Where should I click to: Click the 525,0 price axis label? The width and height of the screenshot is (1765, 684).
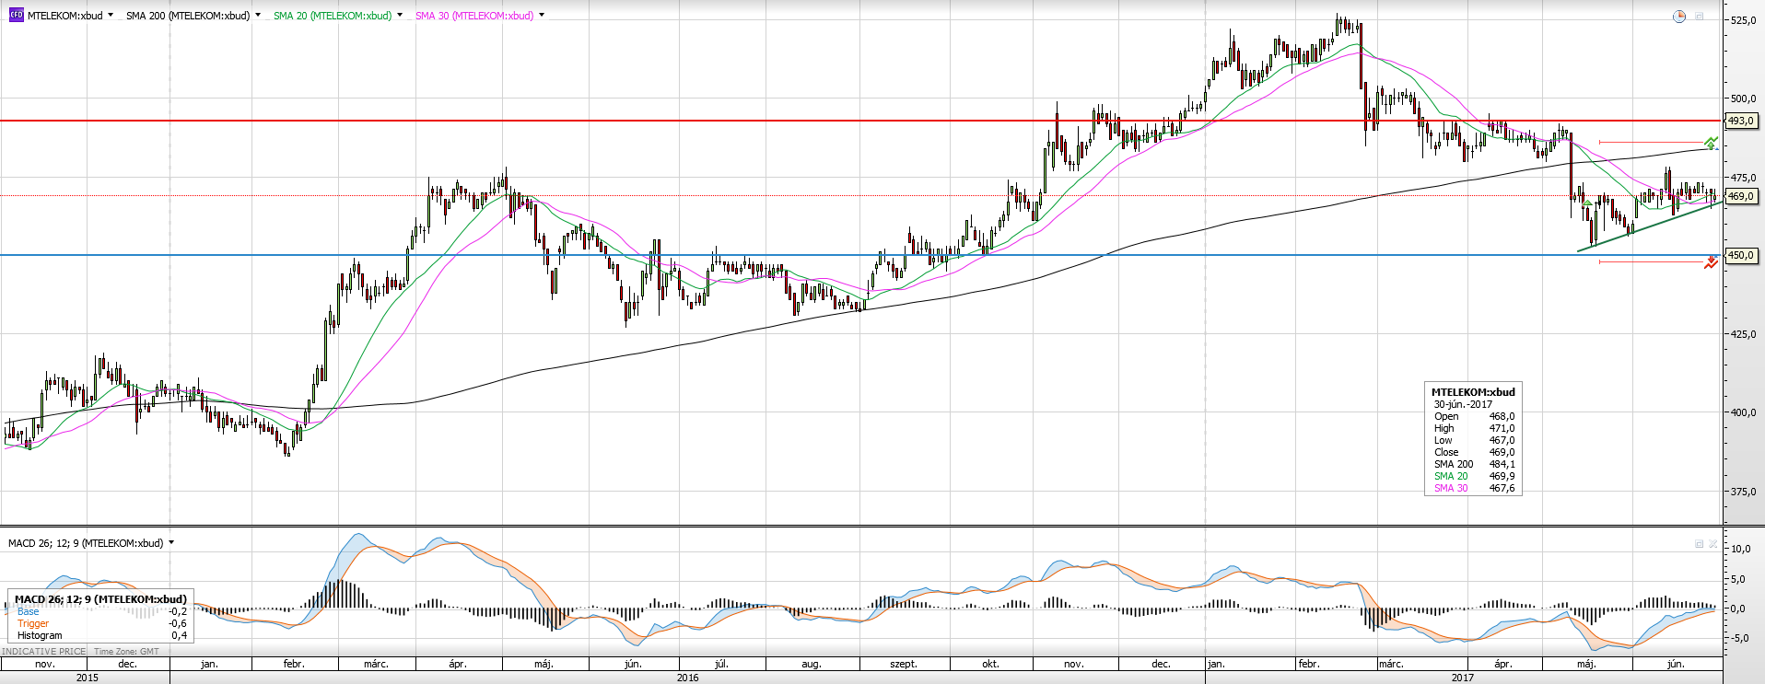[1743, 20]
